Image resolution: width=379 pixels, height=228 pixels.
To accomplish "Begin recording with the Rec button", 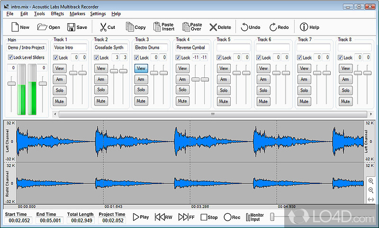I will pos(232,217).
